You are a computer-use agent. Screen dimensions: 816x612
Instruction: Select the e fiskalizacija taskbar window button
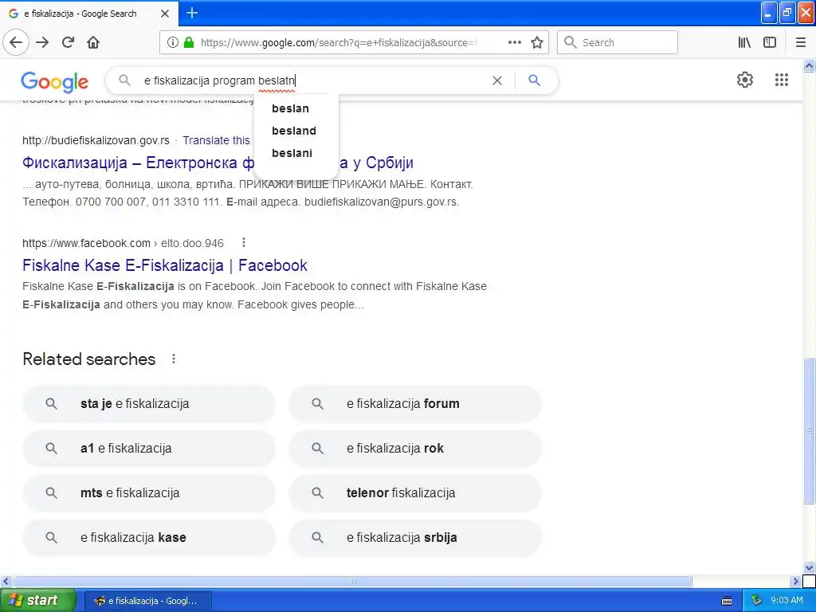point(148,601)
